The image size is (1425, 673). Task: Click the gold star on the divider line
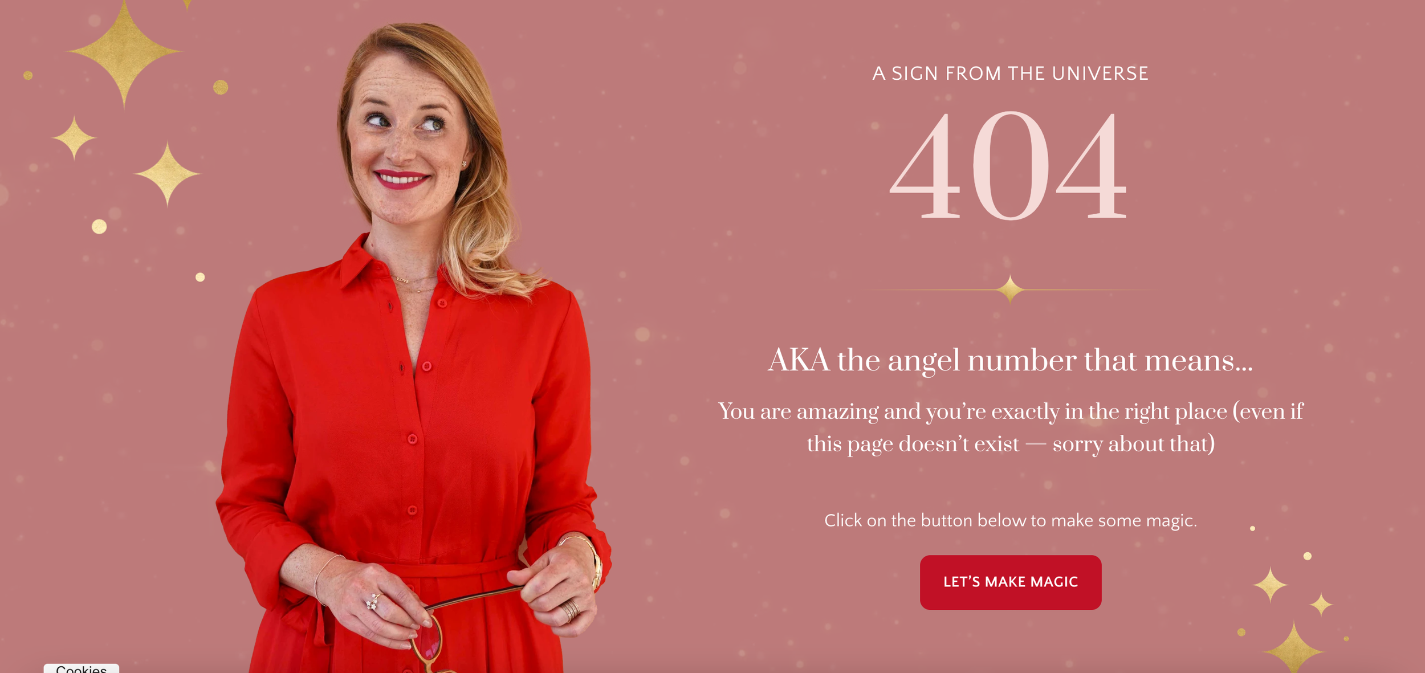[x=1009, y=289]
